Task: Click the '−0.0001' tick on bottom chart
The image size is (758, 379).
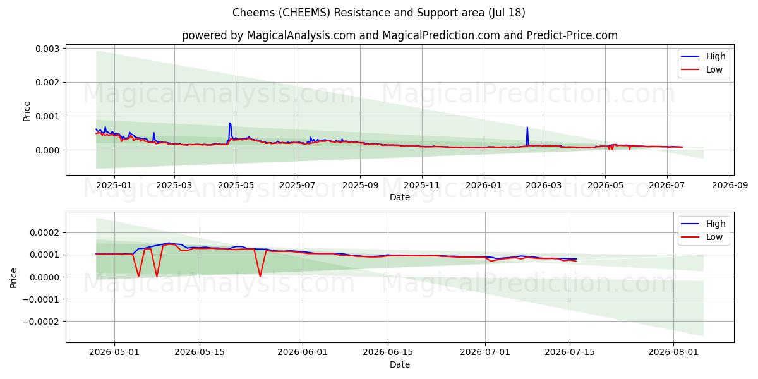Action: 42,299
